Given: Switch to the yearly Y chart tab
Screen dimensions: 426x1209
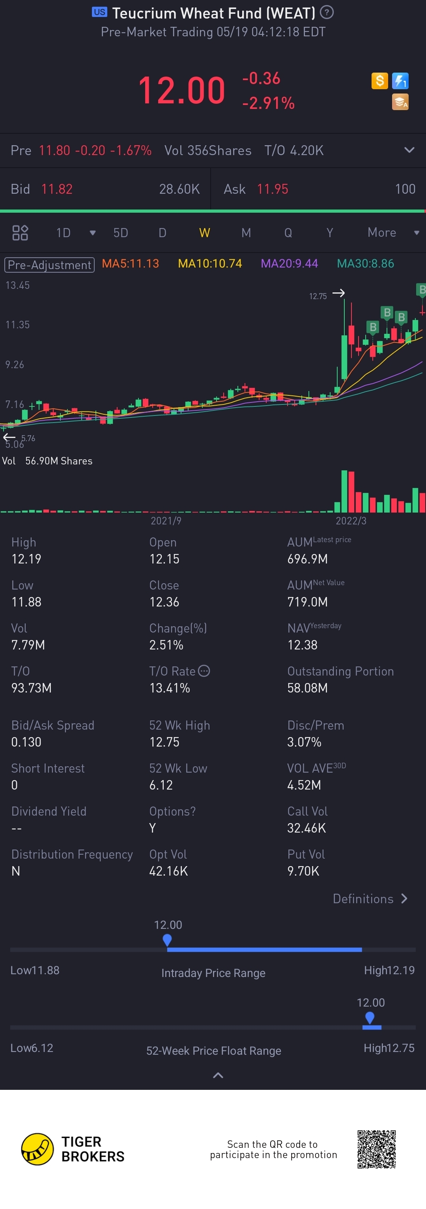Looking at the screenshot, I should click(x=330, y=233).
